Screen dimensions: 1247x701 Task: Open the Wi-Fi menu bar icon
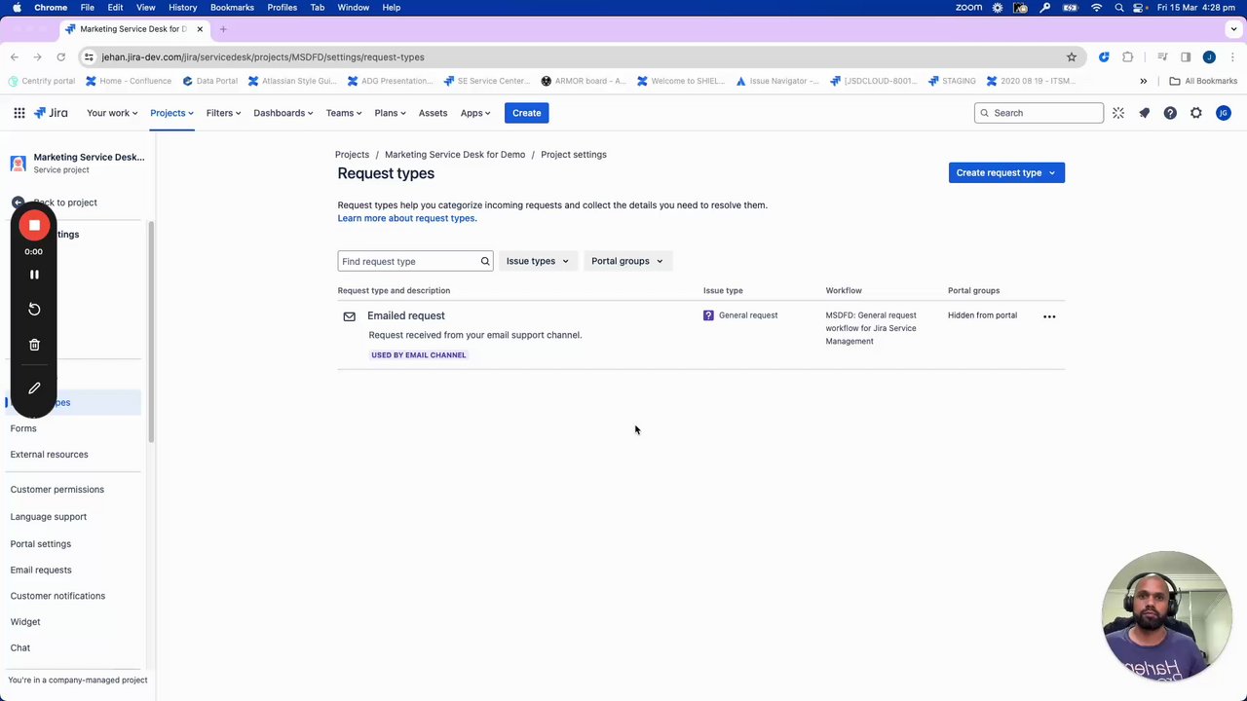pyautogui.click(x=1096, y=8)
